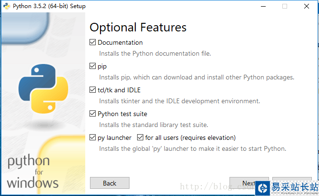Go to the previous page with Back

coord(110,183)
